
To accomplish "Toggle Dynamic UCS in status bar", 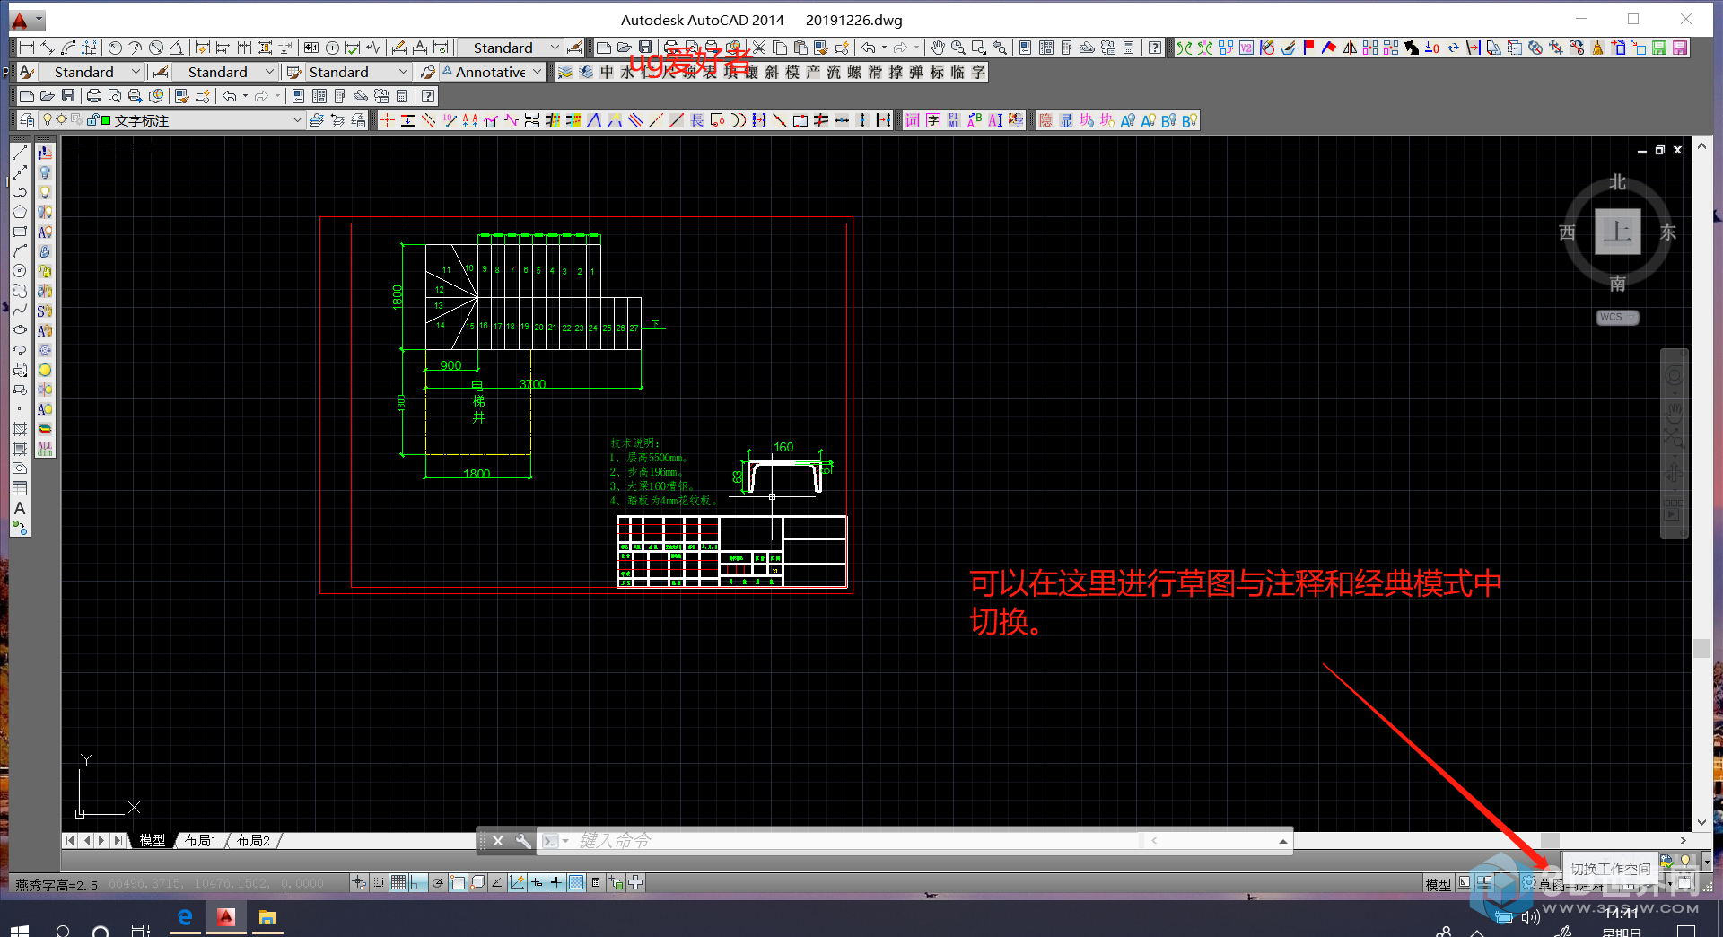I will click(517, 883).
